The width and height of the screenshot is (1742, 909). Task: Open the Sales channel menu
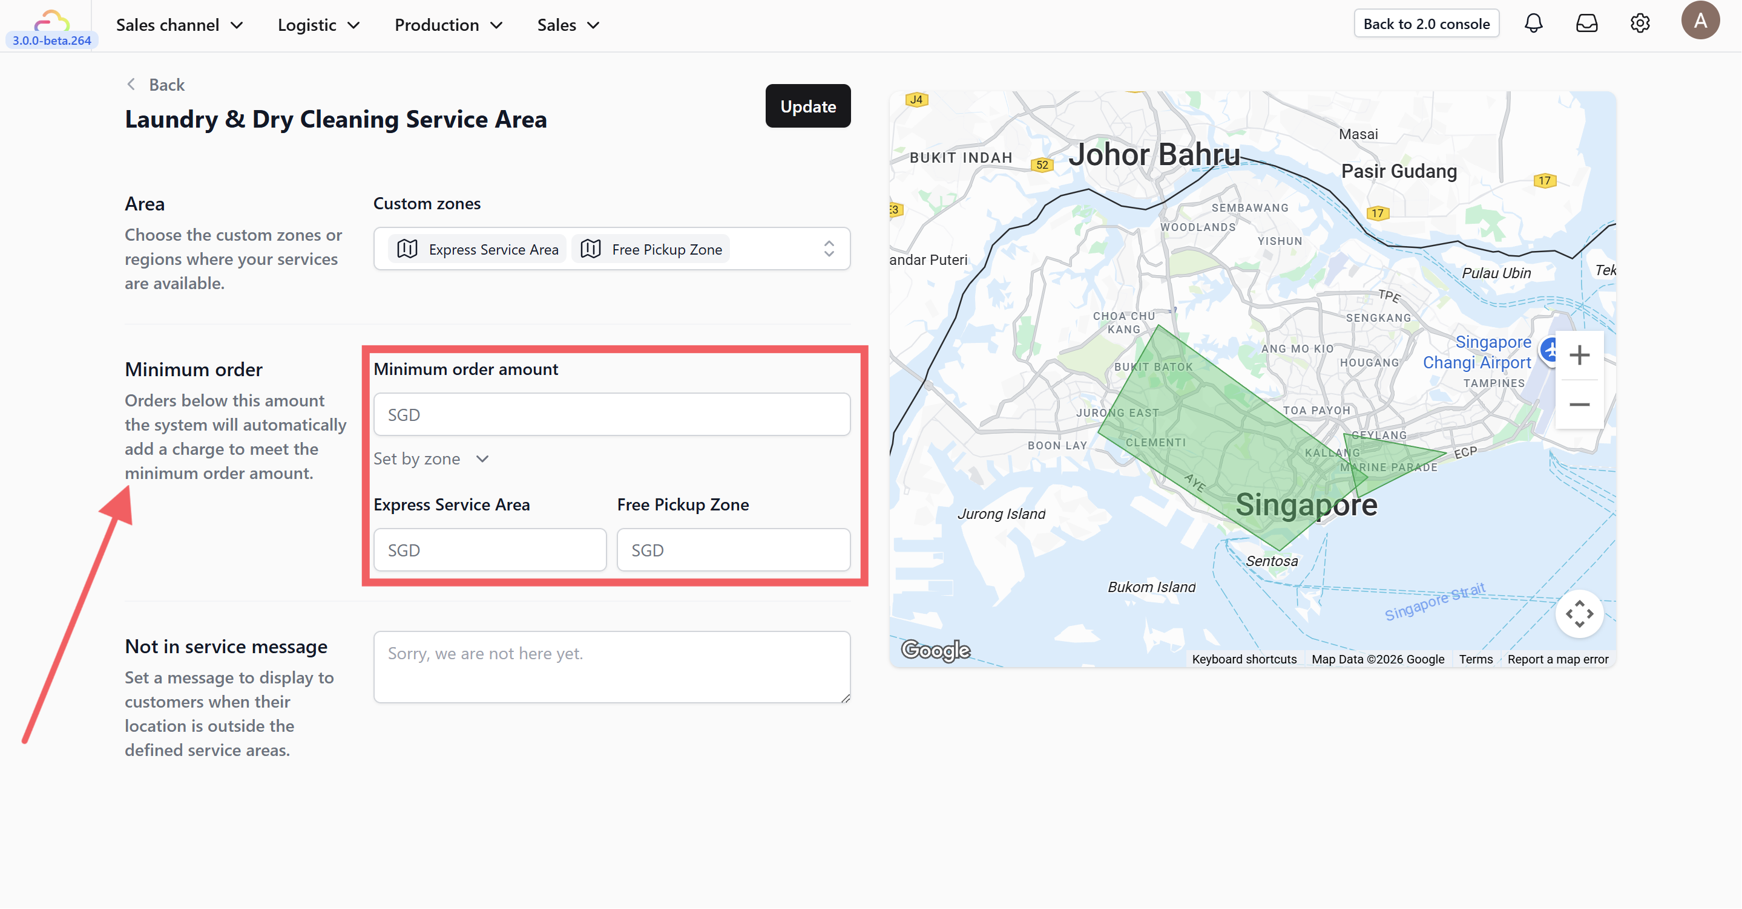pos(179,25)
